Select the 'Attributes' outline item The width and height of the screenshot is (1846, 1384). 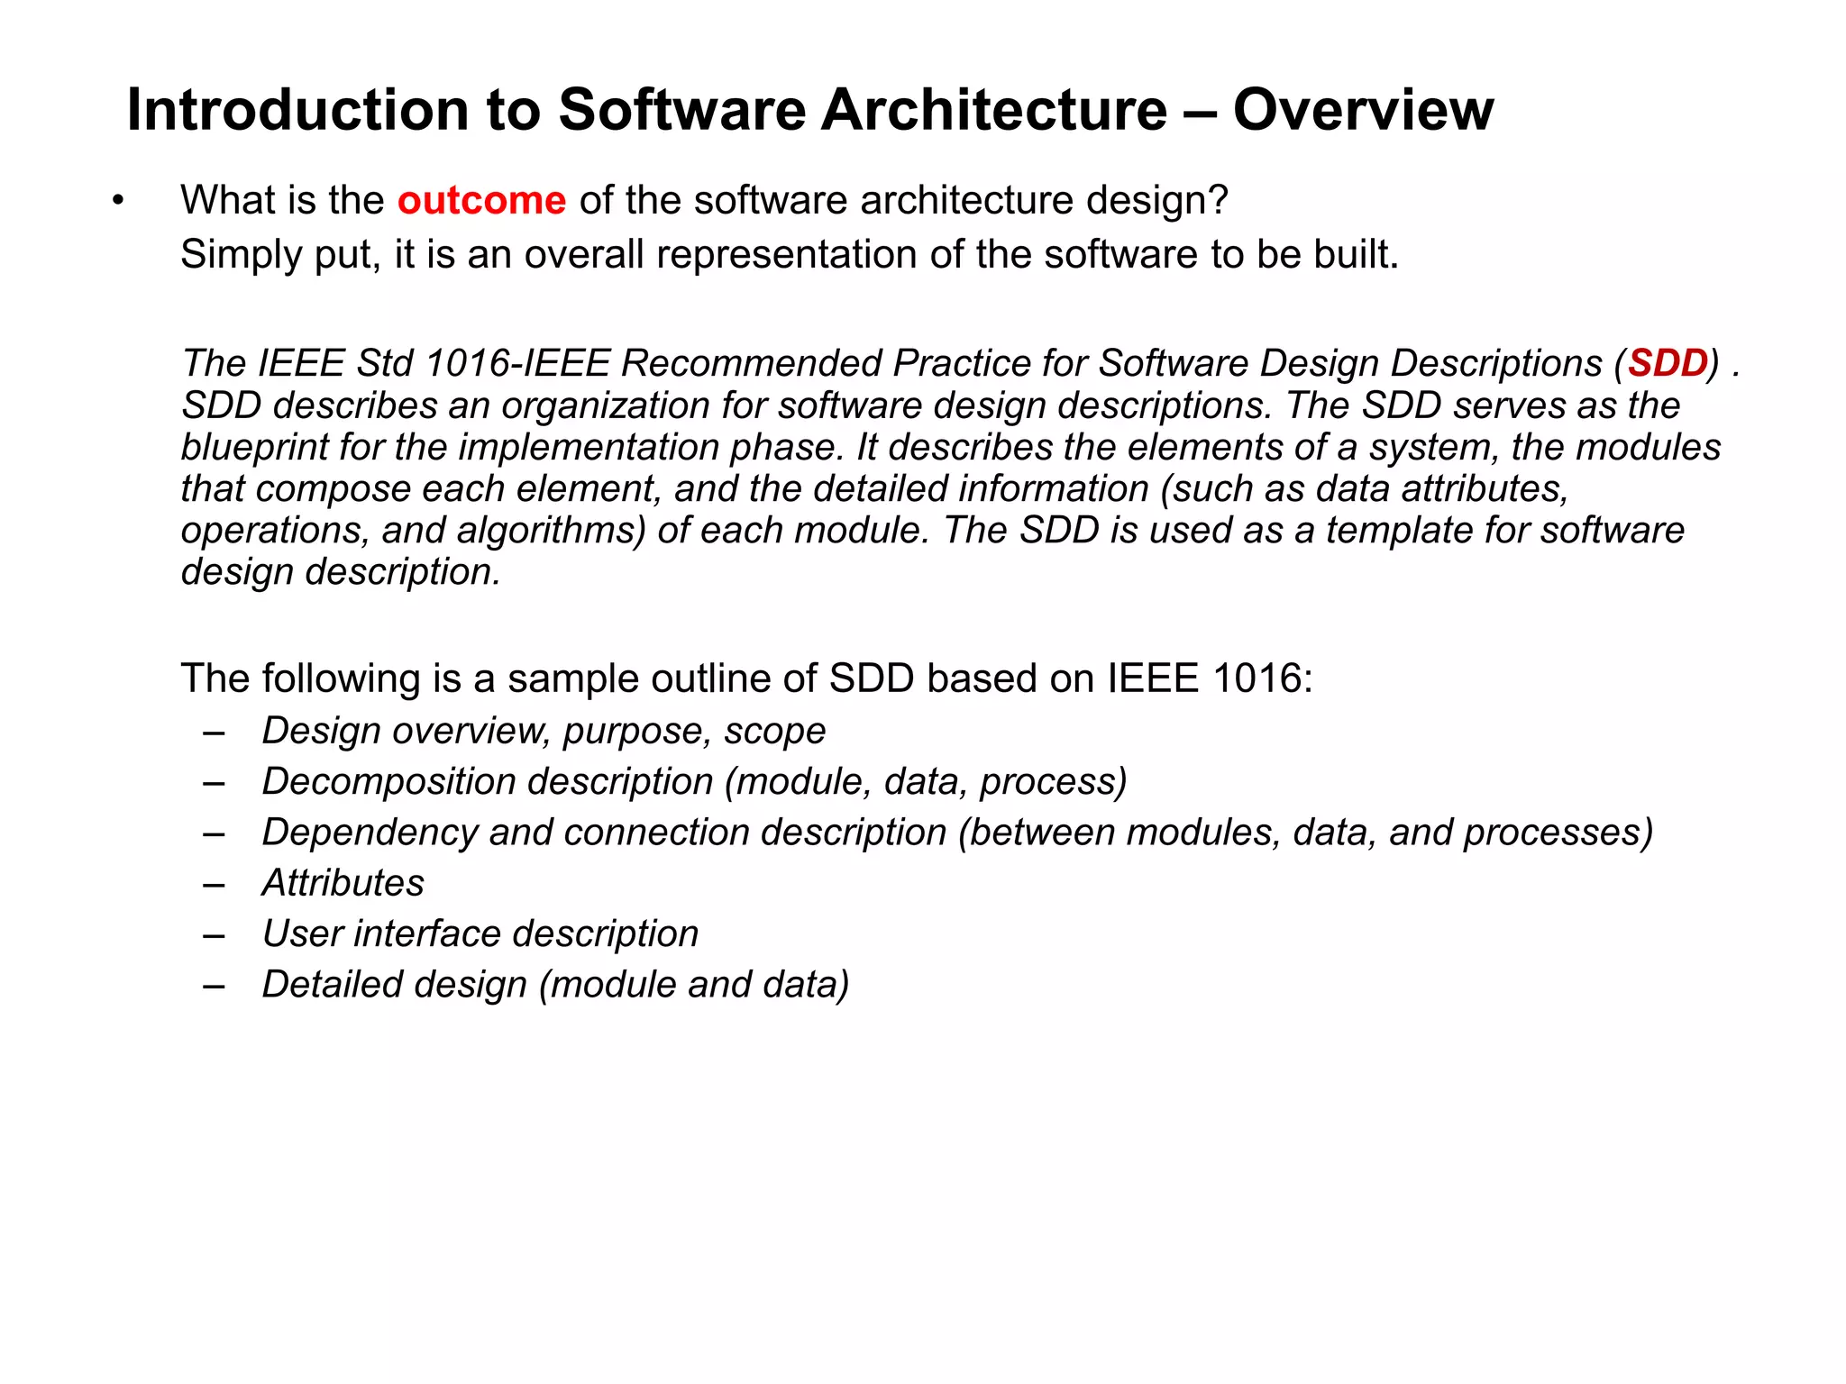point(343,883)
